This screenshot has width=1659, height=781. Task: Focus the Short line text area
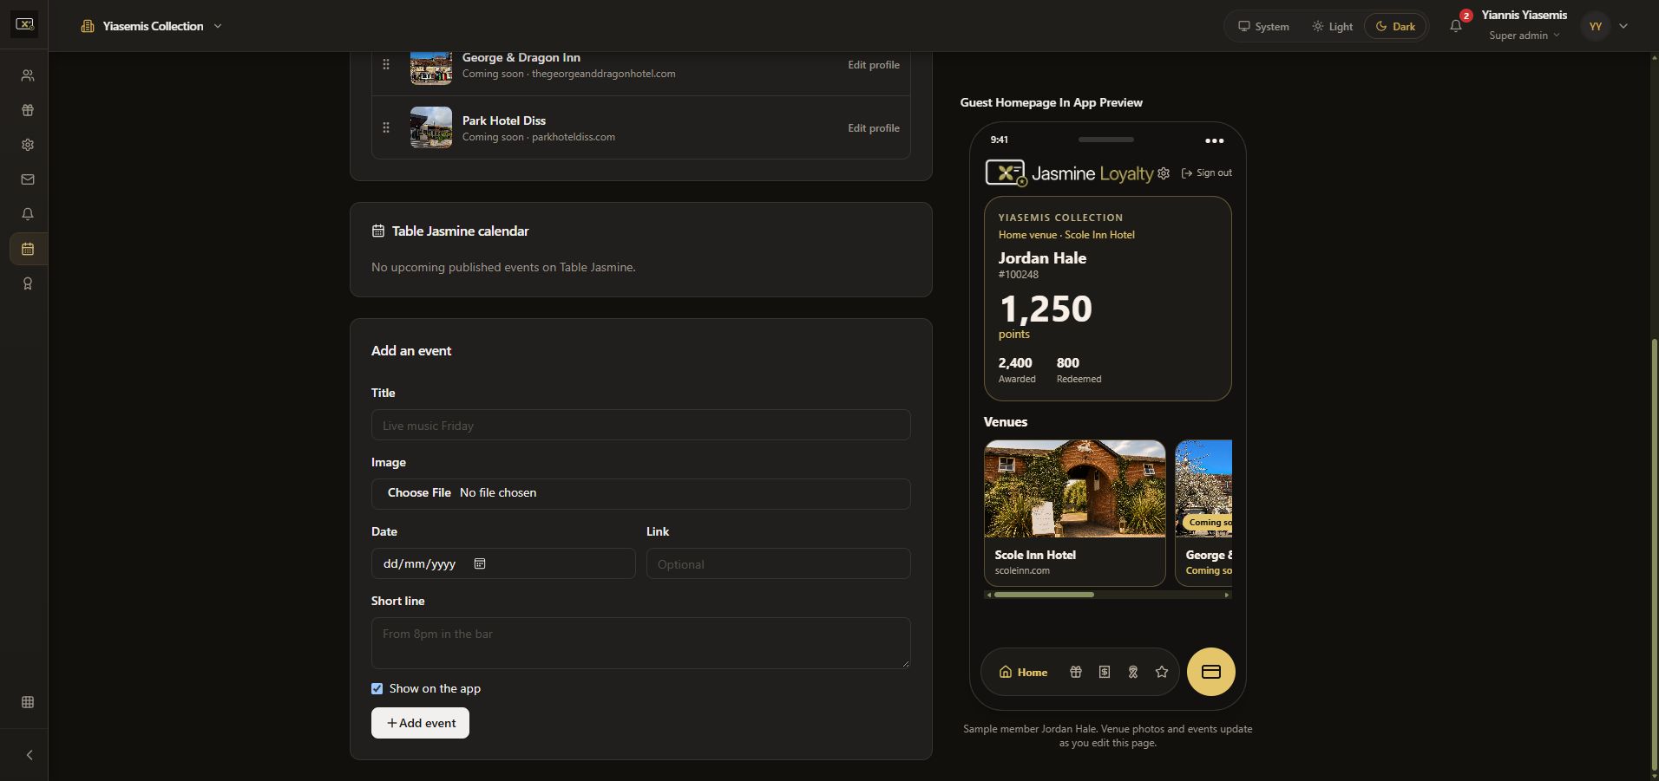point(640,642)
